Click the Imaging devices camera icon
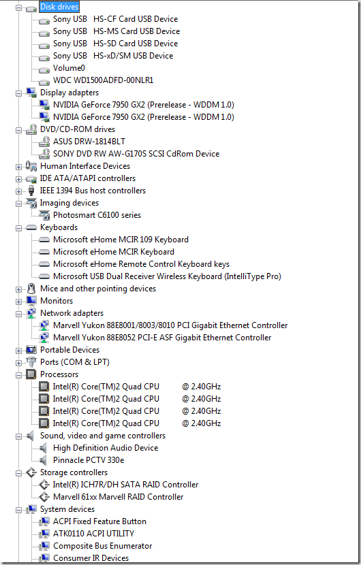Viewport: 361px width, 565px height. (x=31, y=204)
